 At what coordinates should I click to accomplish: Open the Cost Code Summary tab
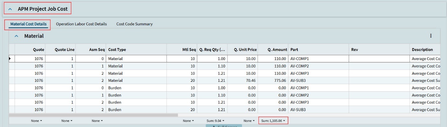(x=134, y=24)
